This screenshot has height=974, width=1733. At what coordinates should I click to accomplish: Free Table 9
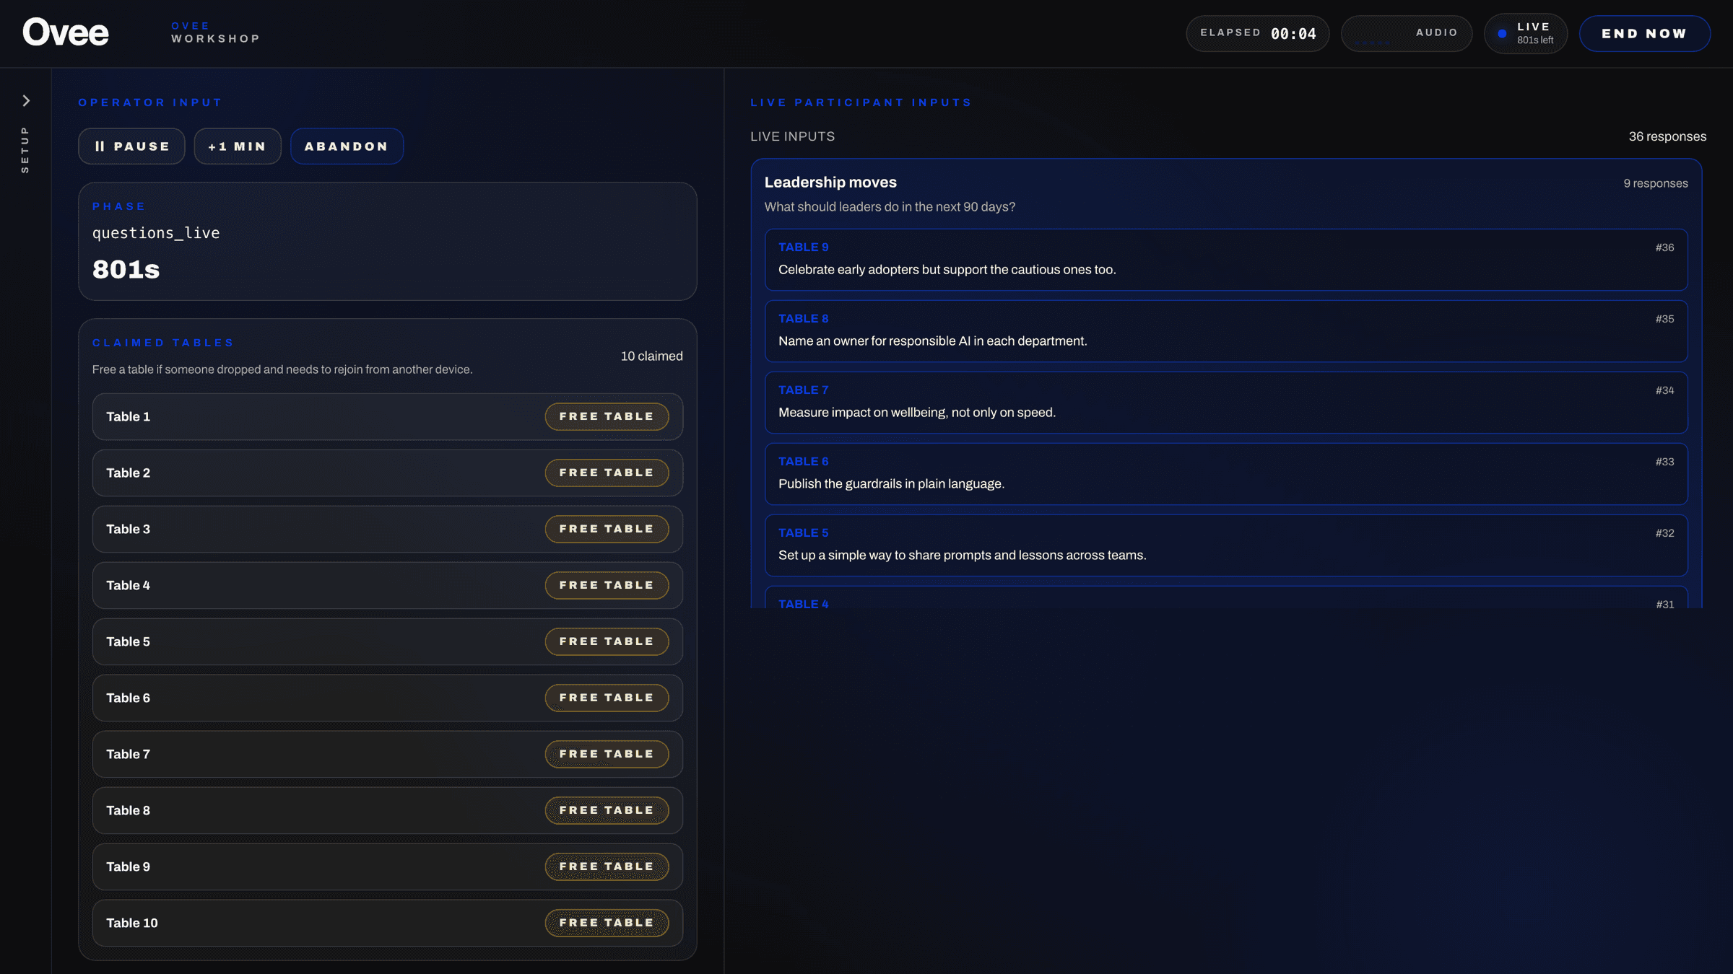[x=607, y=867]
